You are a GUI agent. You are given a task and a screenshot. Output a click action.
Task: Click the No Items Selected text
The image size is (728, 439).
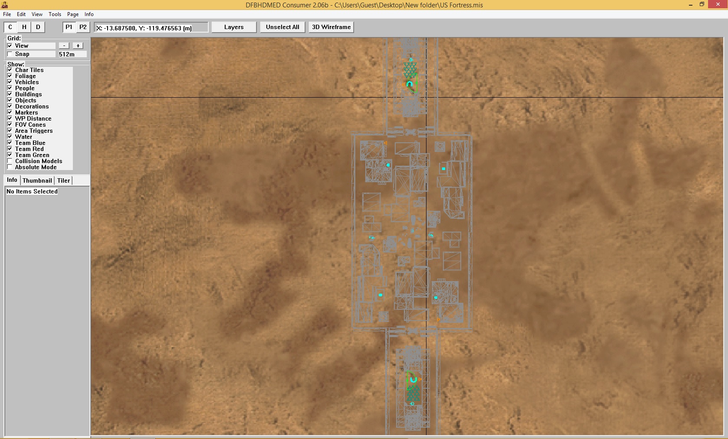[32, 191]
